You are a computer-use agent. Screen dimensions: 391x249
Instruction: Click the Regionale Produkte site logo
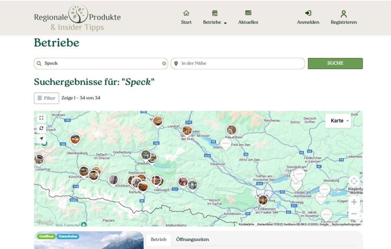[x=78, y=18]
